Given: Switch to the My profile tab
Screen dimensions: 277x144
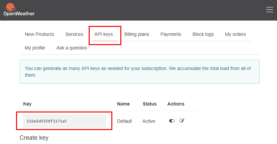Looking at the screenshot, I should [x=35, y=48].
